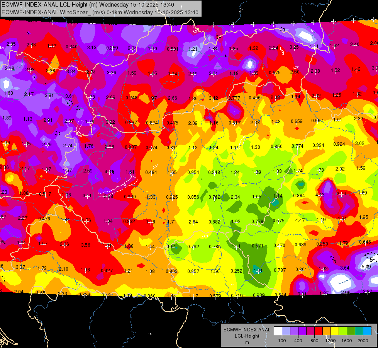The height and width of the screenshot is (348, 378).
Task: Click the 4.47 wind shear value
Action: [300, 220]
